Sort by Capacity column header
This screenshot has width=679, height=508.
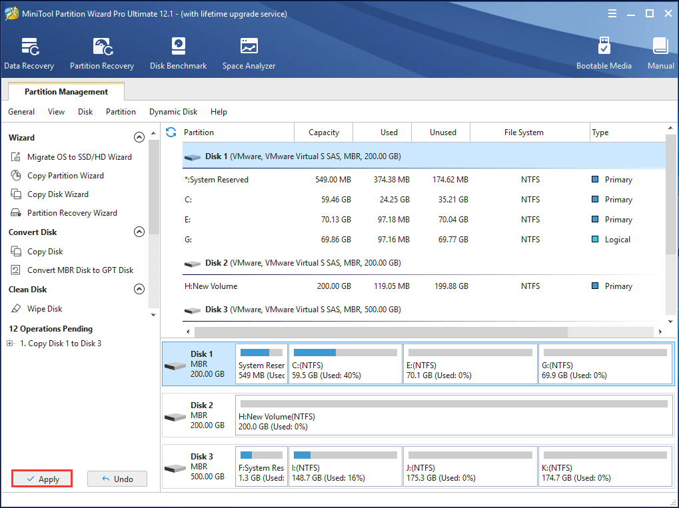(x=323, y=132)
